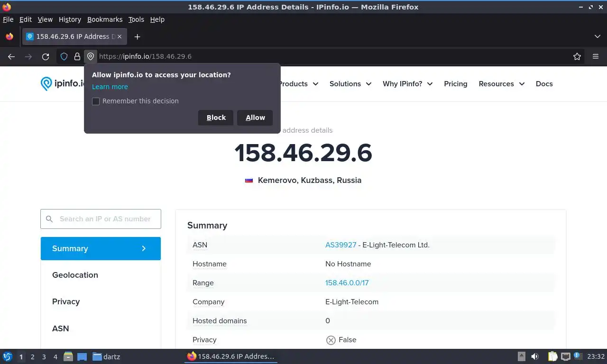Open the taskbar application menu icon

tap(7, 356)
